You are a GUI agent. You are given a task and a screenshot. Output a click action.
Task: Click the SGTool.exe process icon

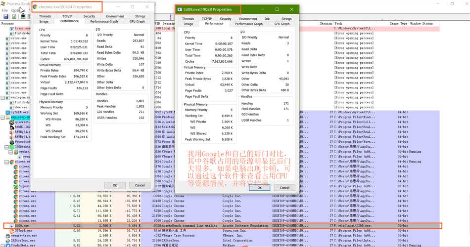click(12, 231)
